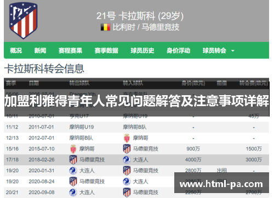Click the 20/21 season cell

coord(12,193)
